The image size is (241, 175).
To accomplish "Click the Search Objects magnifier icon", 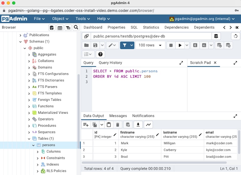I will pyautogui.click(x=76, y=28).
